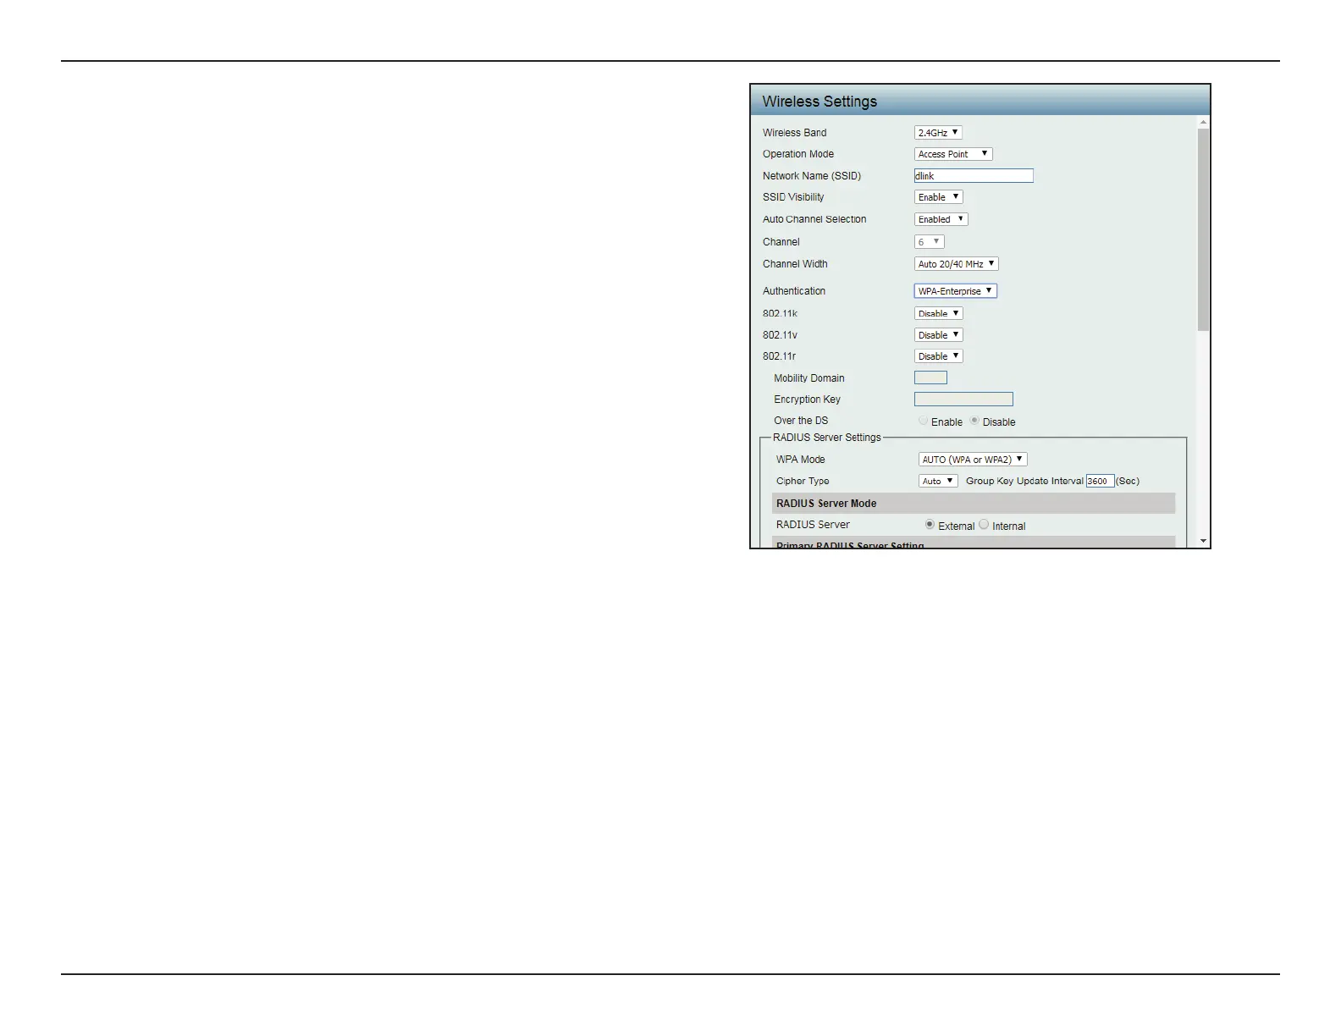Screen dimensions: 1341x1036
Task: Click the Authentication label
Action: point(794,291)
